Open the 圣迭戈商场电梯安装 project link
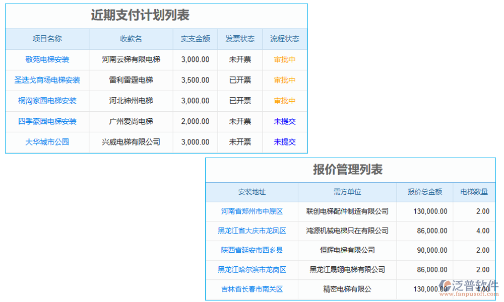504x302 pixels. pos(46,80)
